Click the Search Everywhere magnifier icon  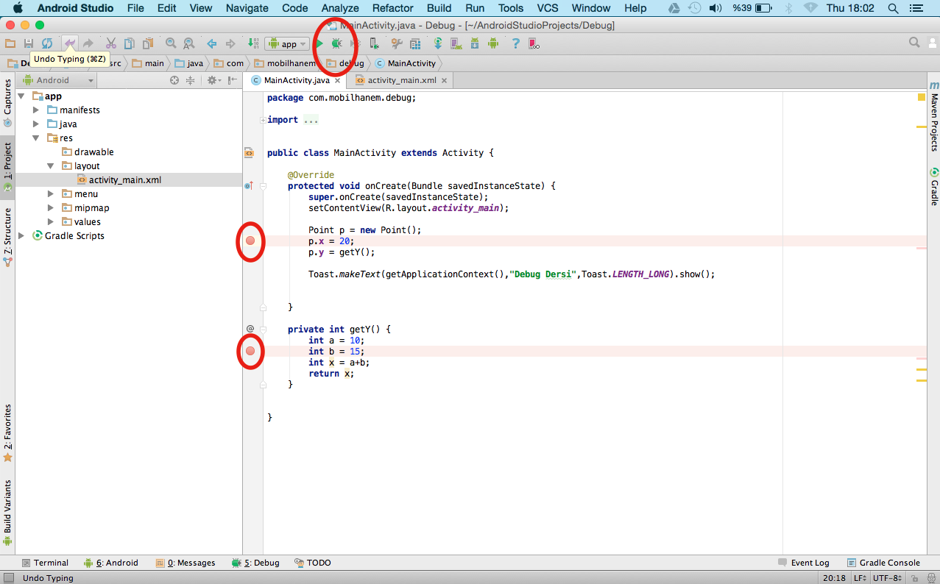pyautogui.click(x=914, y=43)
